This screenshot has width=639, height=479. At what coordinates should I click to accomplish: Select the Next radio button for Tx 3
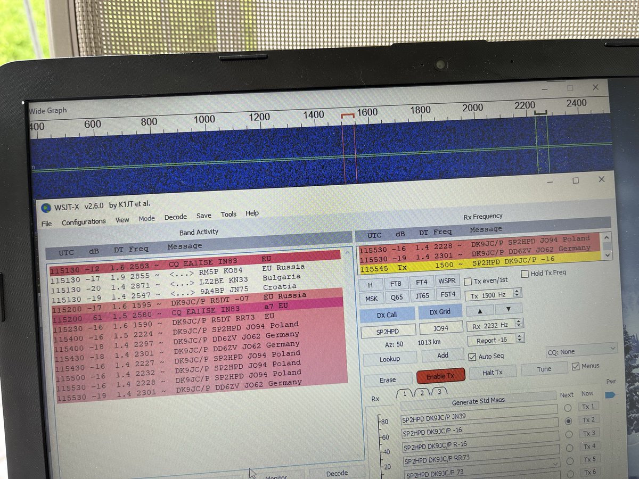click(569, 434)
